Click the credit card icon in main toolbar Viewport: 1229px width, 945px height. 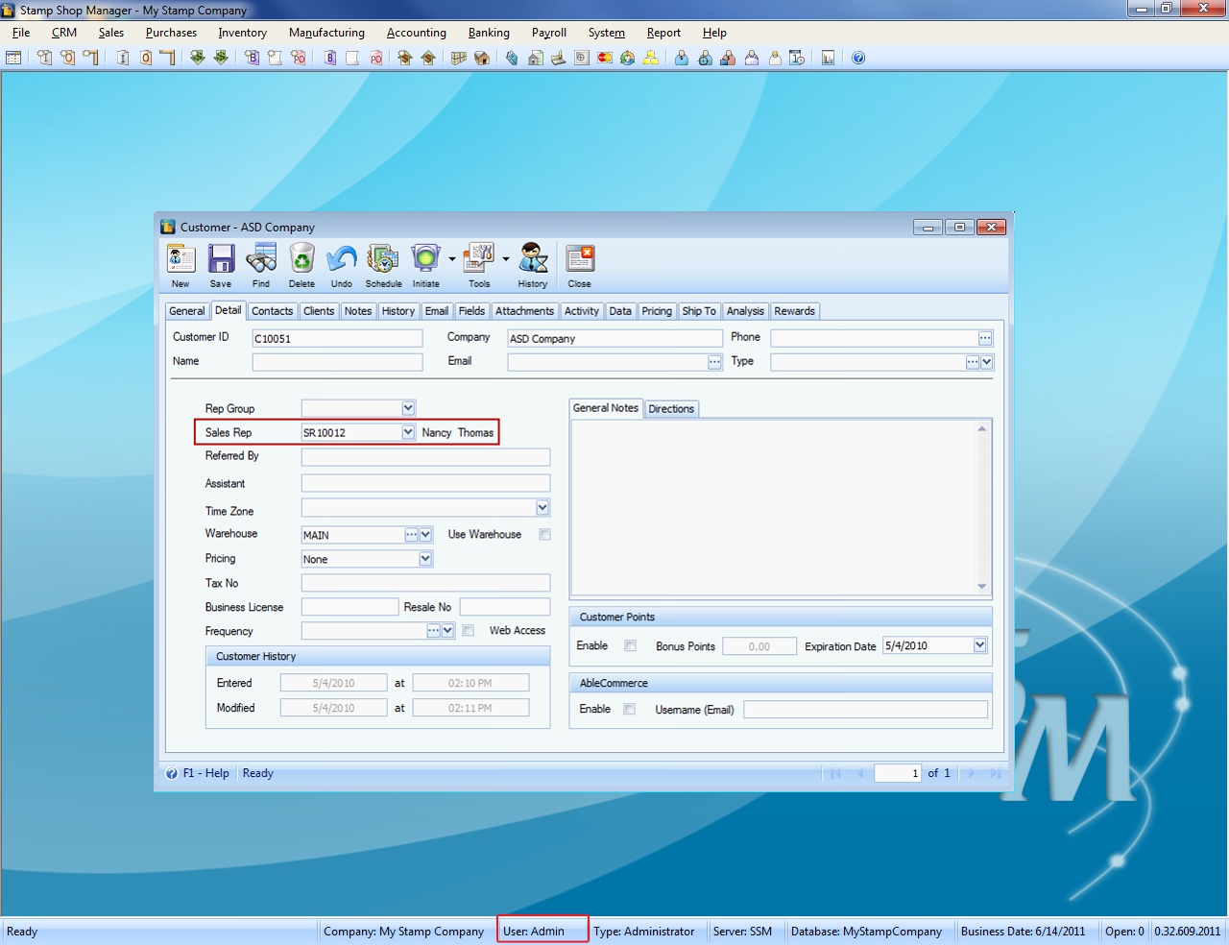pos(605,58)
